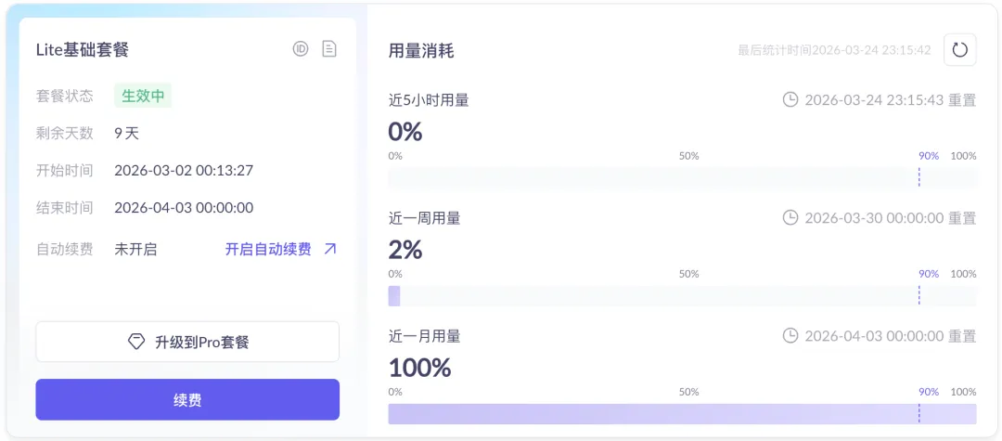The height and width of the screenshot is (441, 1002).
Task: Click the clock icon for 近一月用量
Action: tap(790, 336)
